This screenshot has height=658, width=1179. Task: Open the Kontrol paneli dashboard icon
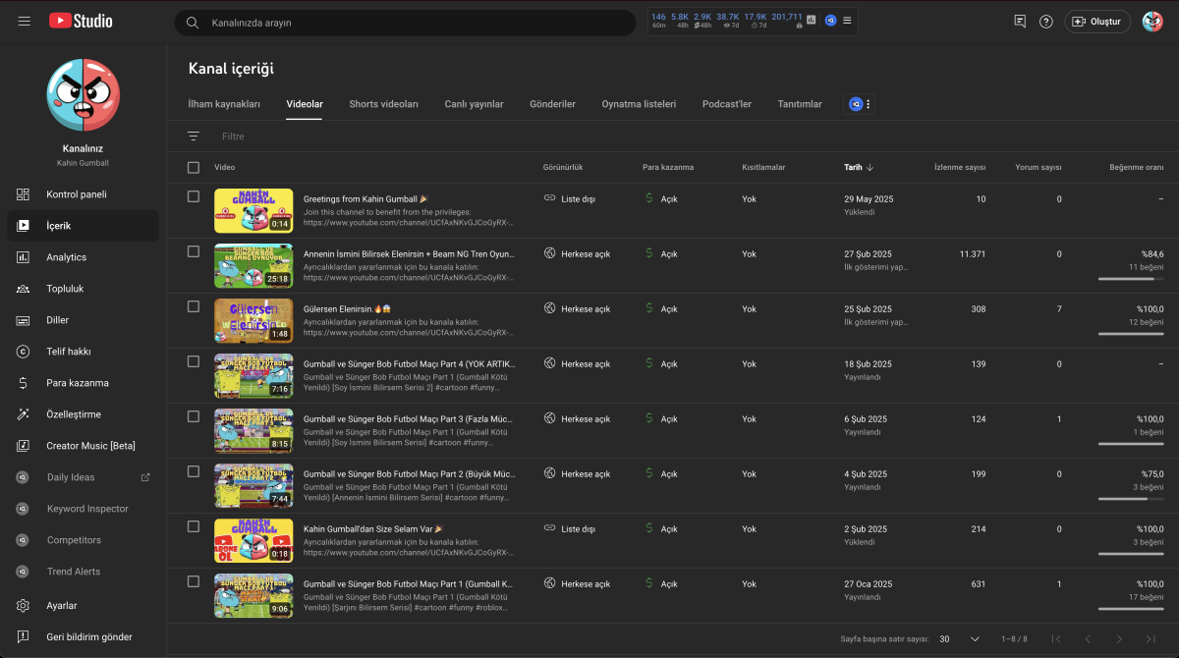pyautogui.click(x=24, y=194)
